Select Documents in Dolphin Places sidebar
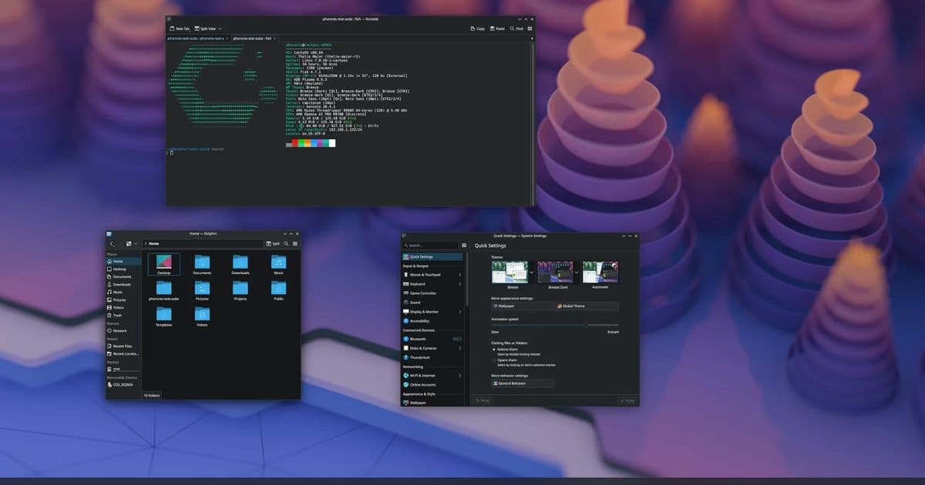The width and height of the screenshot is (925, 485). (124, 276)
